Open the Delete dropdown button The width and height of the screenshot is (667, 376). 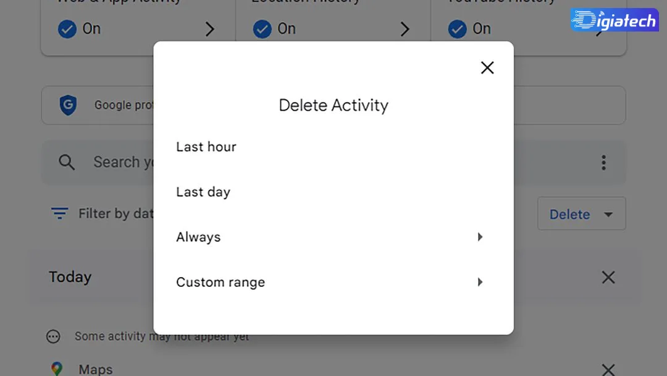(x=581, y=214)
